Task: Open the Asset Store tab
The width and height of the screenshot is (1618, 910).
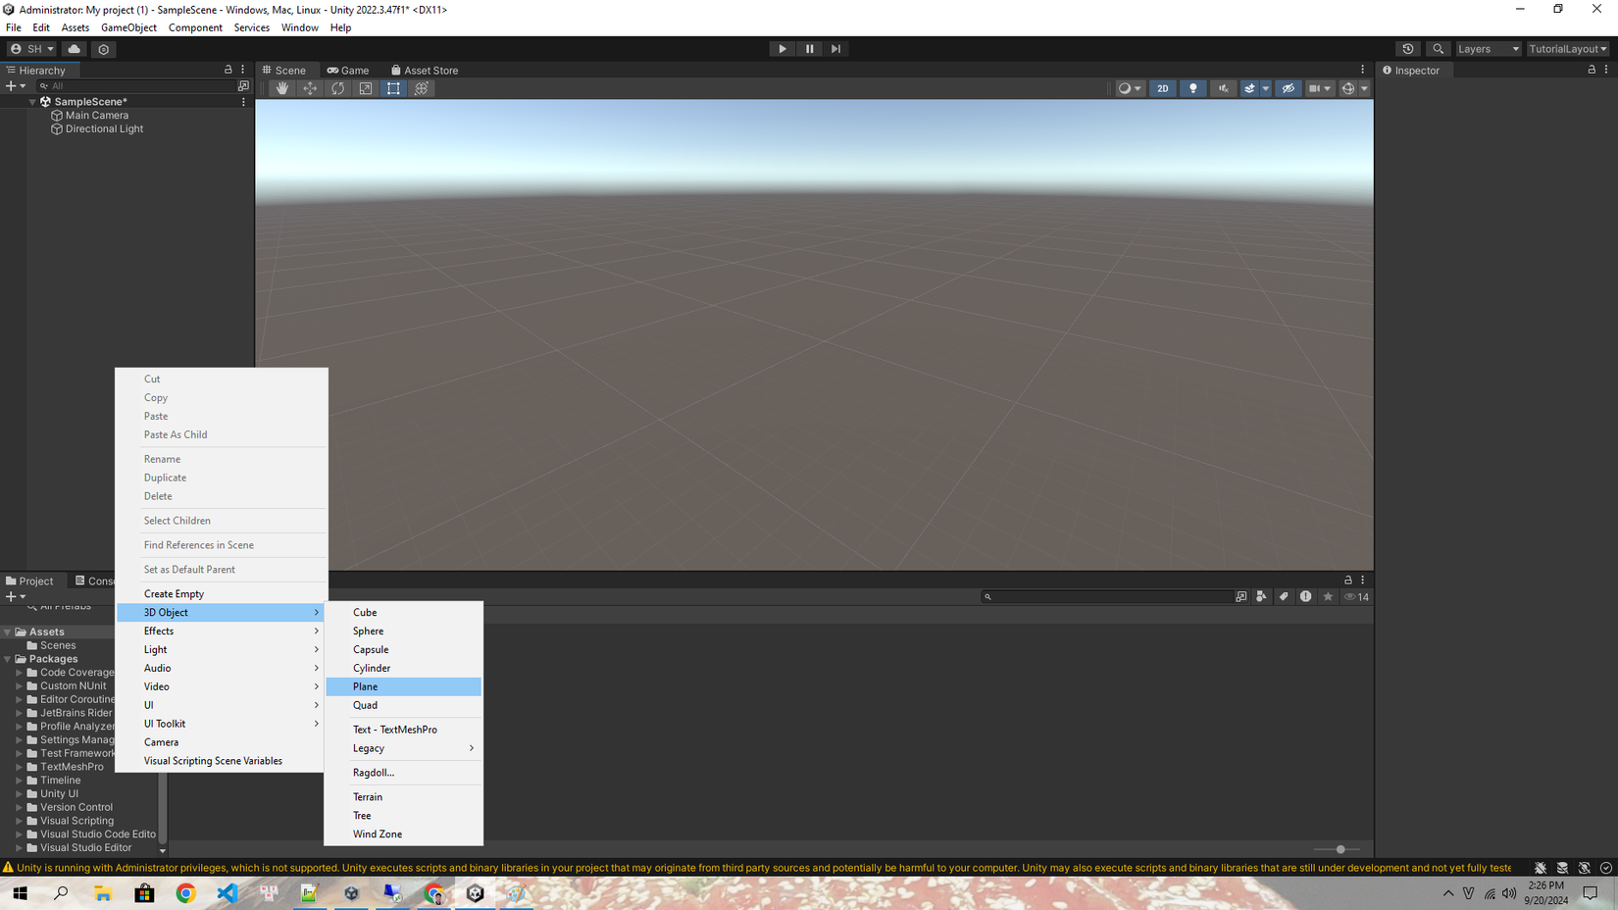Action: 425,71
